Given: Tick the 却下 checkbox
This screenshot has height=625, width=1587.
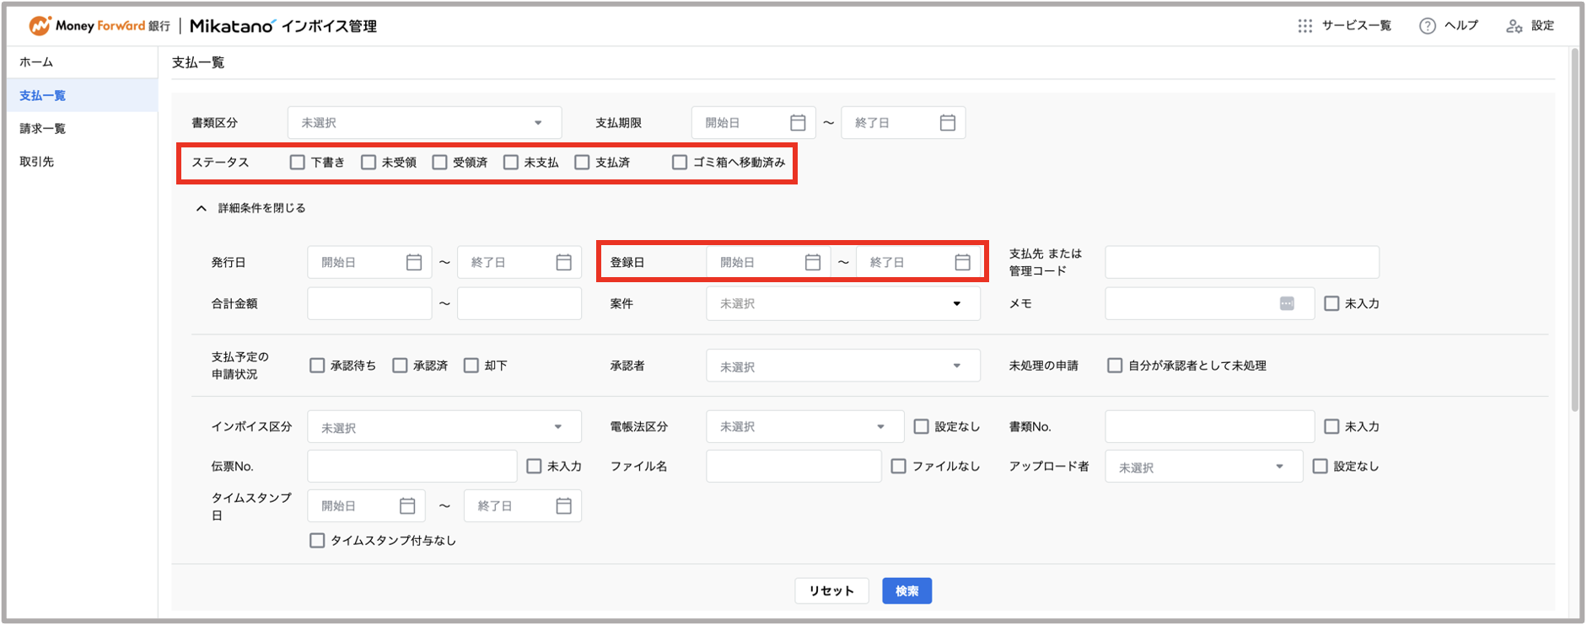Looking at the screenshot, I should (471, 366).
